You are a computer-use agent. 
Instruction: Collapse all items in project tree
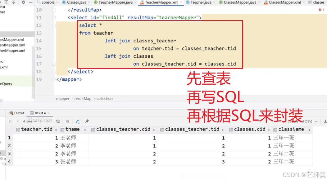tap(14, 2)
